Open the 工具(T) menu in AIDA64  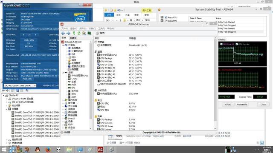[102, 28]
